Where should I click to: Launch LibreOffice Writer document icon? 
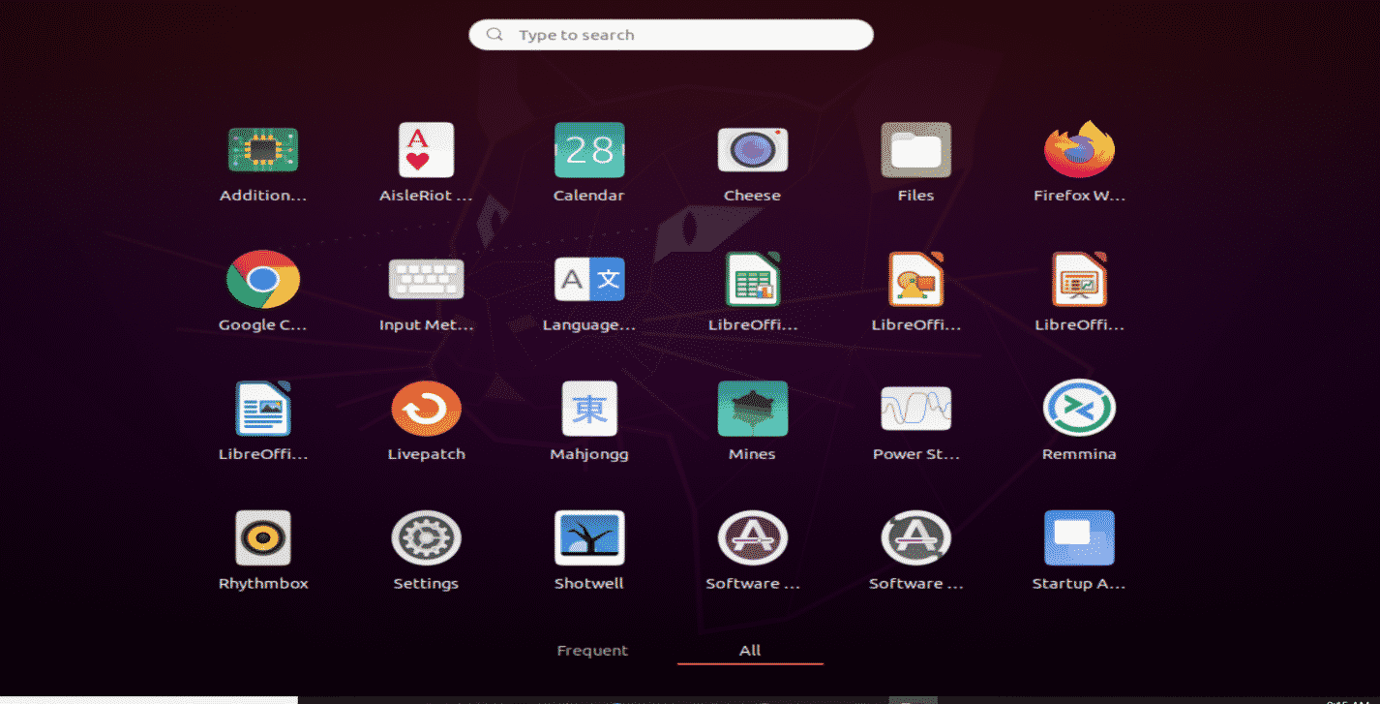coord(262,409)
